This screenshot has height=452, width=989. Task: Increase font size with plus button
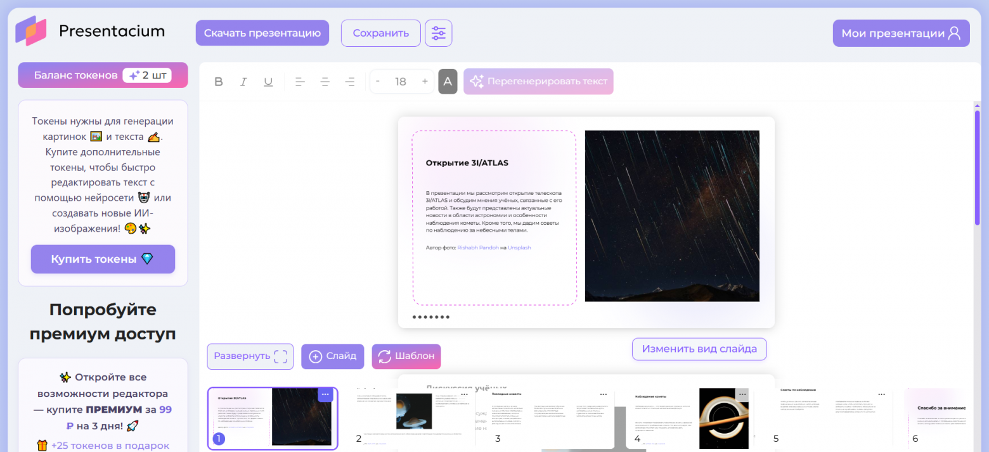[425, 82]
